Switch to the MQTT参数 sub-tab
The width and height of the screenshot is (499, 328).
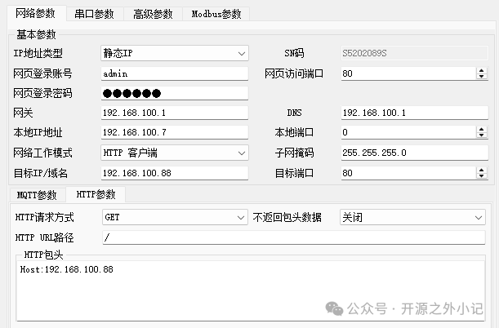37,194
